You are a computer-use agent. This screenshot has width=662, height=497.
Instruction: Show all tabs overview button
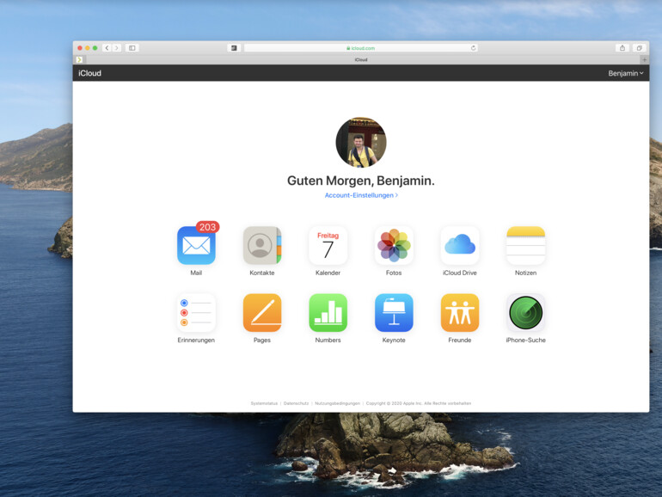click(639, 48)
